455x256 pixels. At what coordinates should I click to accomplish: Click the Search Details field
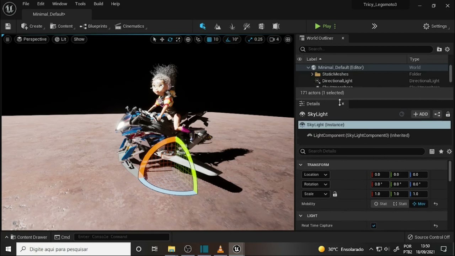tap(362, 151)
